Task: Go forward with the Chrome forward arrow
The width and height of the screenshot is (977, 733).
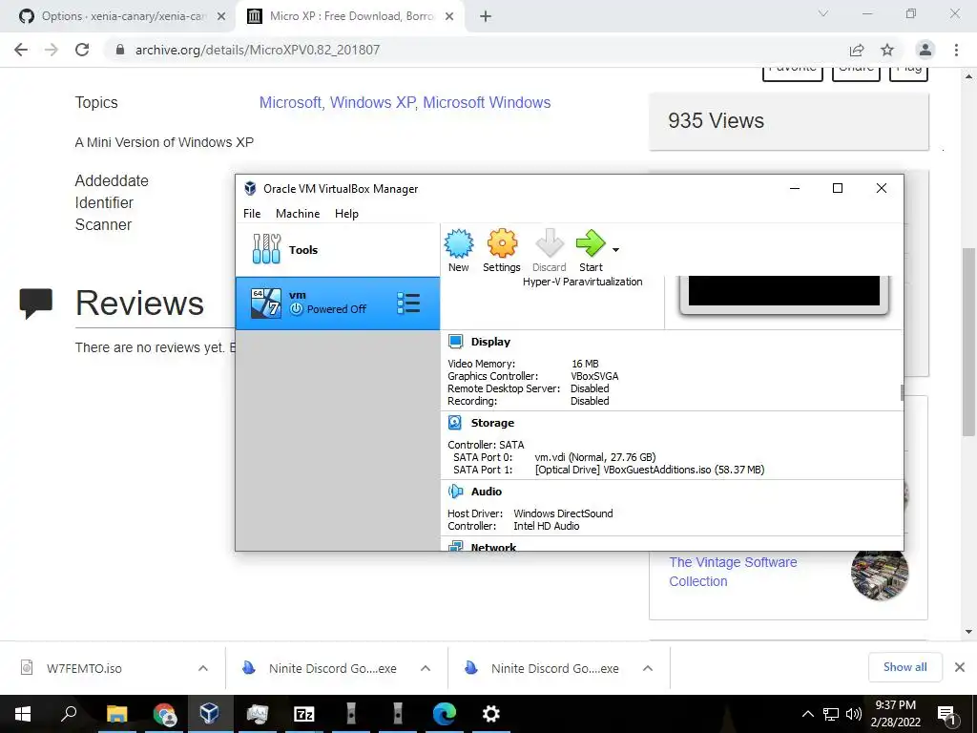Action: [x=52, y=50]
